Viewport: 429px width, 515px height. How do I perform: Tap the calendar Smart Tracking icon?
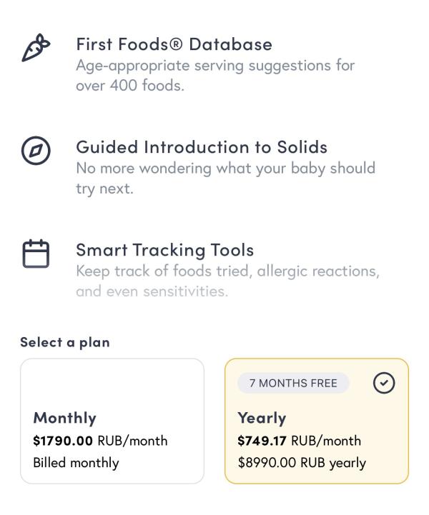point(36,254)
